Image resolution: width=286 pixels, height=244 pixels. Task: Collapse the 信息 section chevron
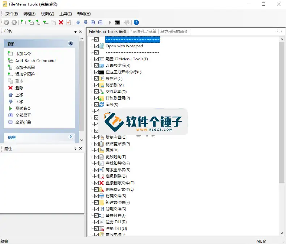(x=71, y=137)
